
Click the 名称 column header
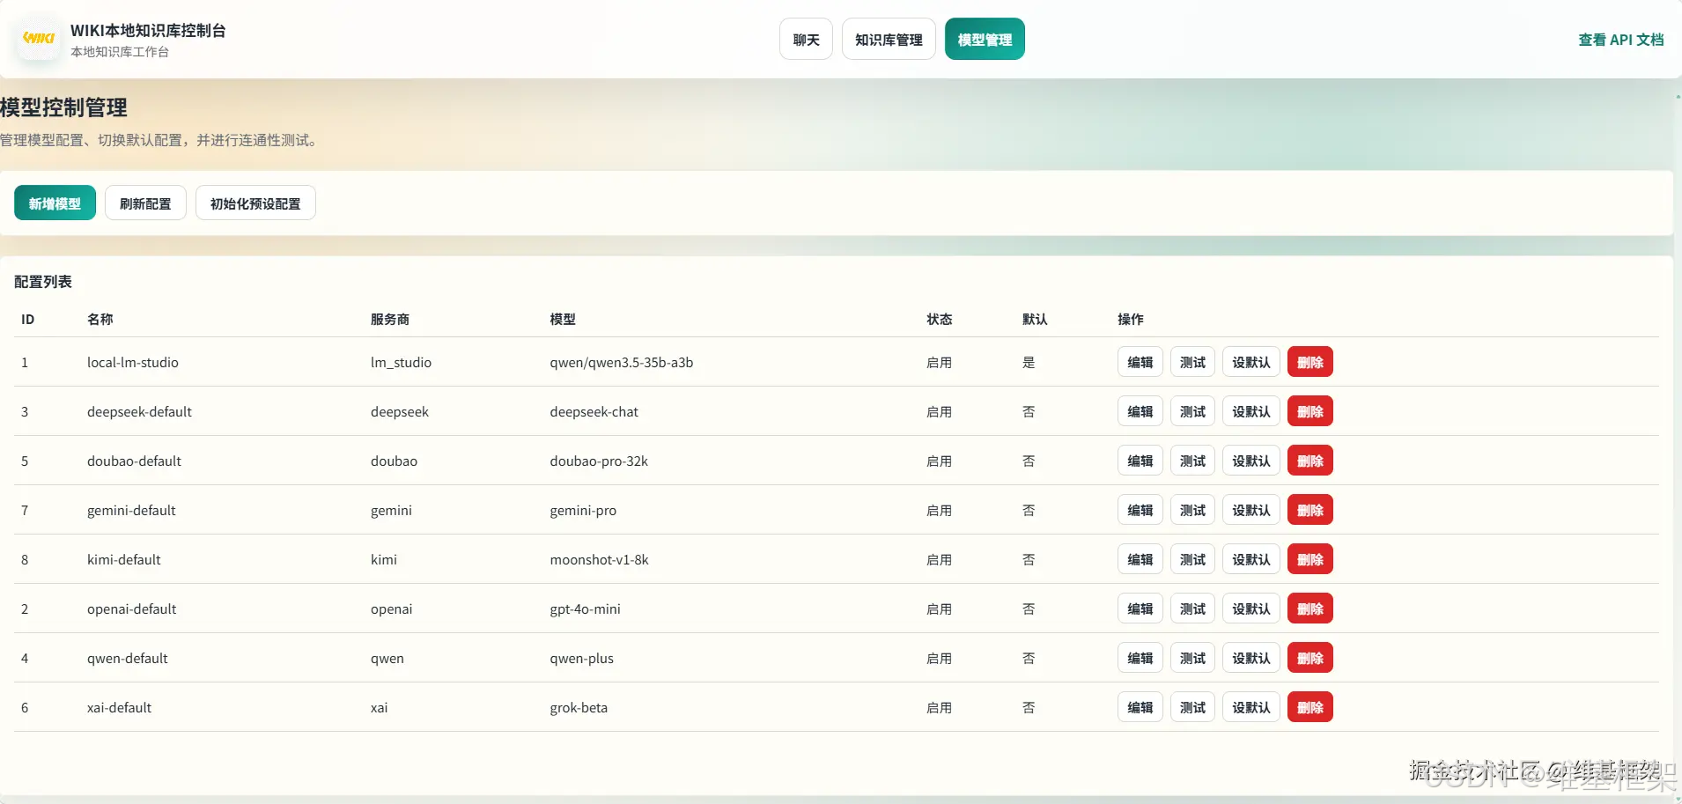100,319
